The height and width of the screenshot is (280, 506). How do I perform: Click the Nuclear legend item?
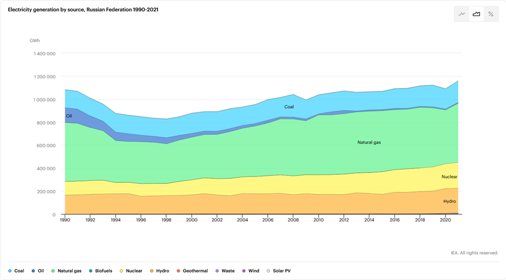pos(131,271)
